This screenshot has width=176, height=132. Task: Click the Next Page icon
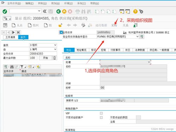(109, 12)
